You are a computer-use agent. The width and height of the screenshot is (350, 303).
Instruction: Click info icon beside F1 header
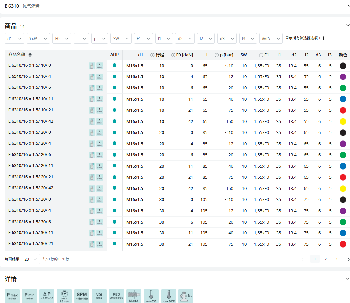click(261, 55)
